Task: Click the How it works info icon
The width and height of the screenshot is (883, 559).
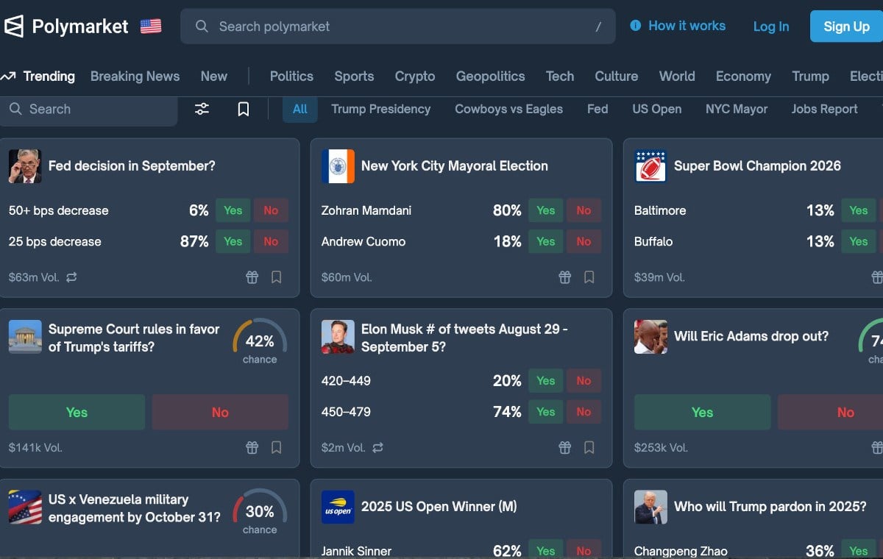Action: point(636,26)
